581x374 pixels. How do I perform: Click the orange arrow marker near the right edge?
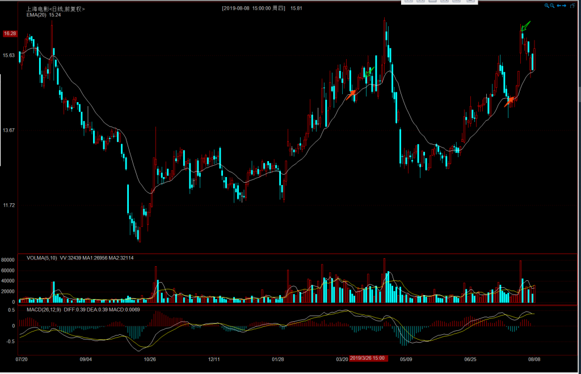[x=510, y=102]
